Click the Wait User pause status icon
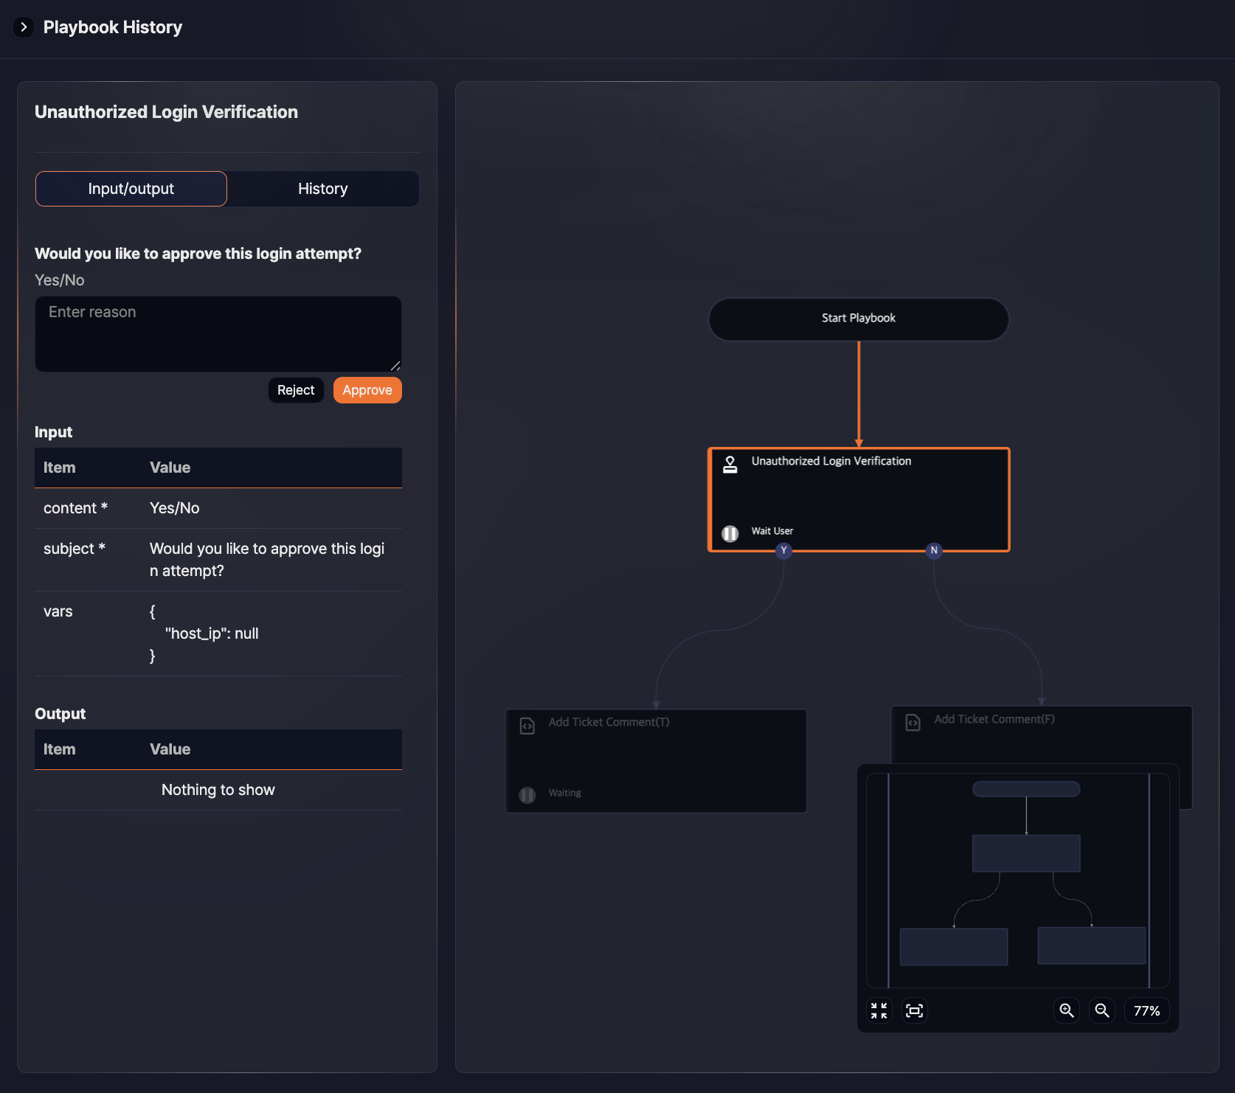Viewport: 1235px width, 1093px height. [x=730, y=533]
